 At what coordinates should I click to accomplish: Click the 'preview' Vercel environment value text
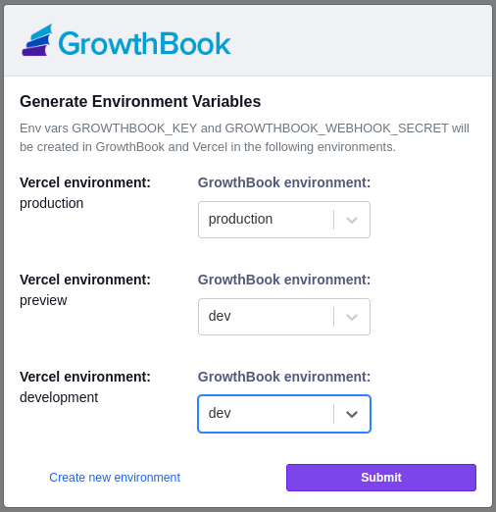(x=43, y=300)
